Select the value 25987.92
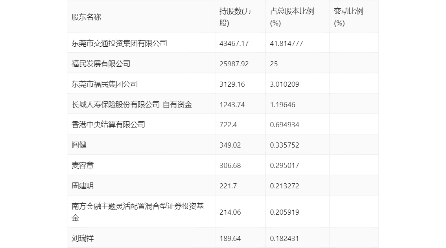This screenshot has width=446, height=248. [234, 64]
